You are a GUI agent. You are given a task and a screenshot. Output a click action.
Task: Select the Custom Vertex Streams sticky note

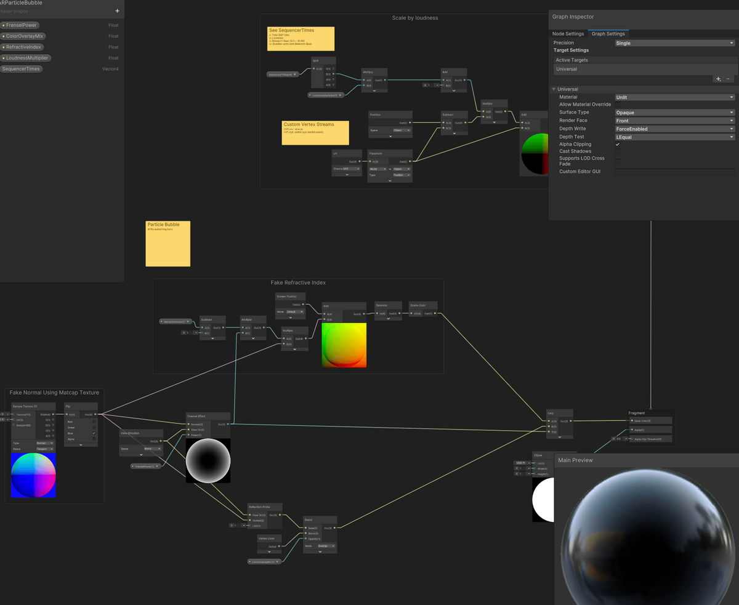(315, 132)
